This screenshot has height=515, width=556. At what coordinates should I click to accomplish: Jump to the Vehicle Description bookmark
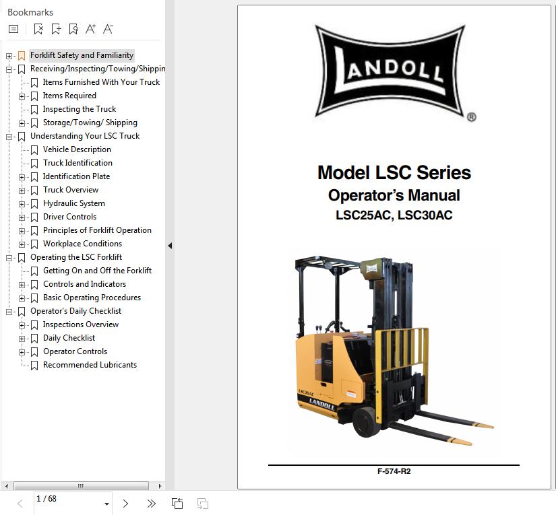77,149
